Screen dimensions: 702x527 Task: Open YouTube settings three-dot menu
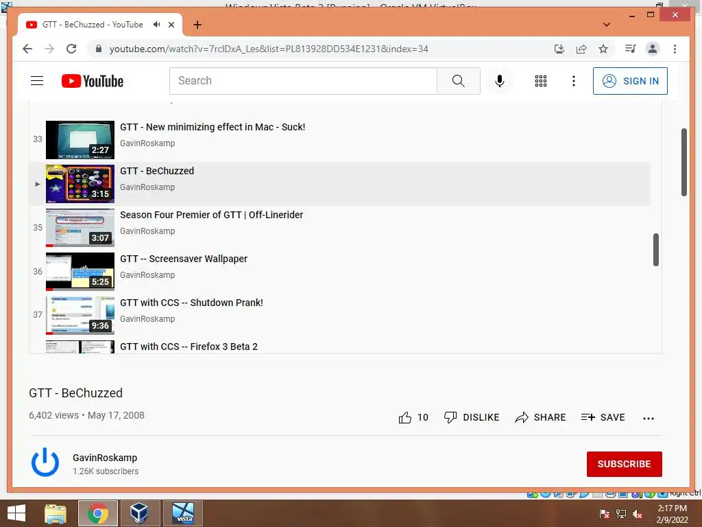[574, 81]
